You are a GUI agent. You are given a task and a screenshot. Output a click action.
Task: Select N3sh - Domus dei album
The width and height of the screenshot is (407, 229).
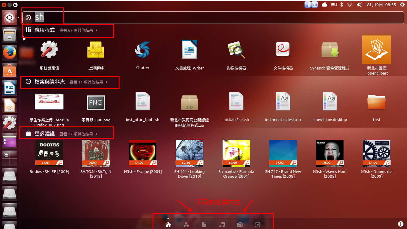377,159
